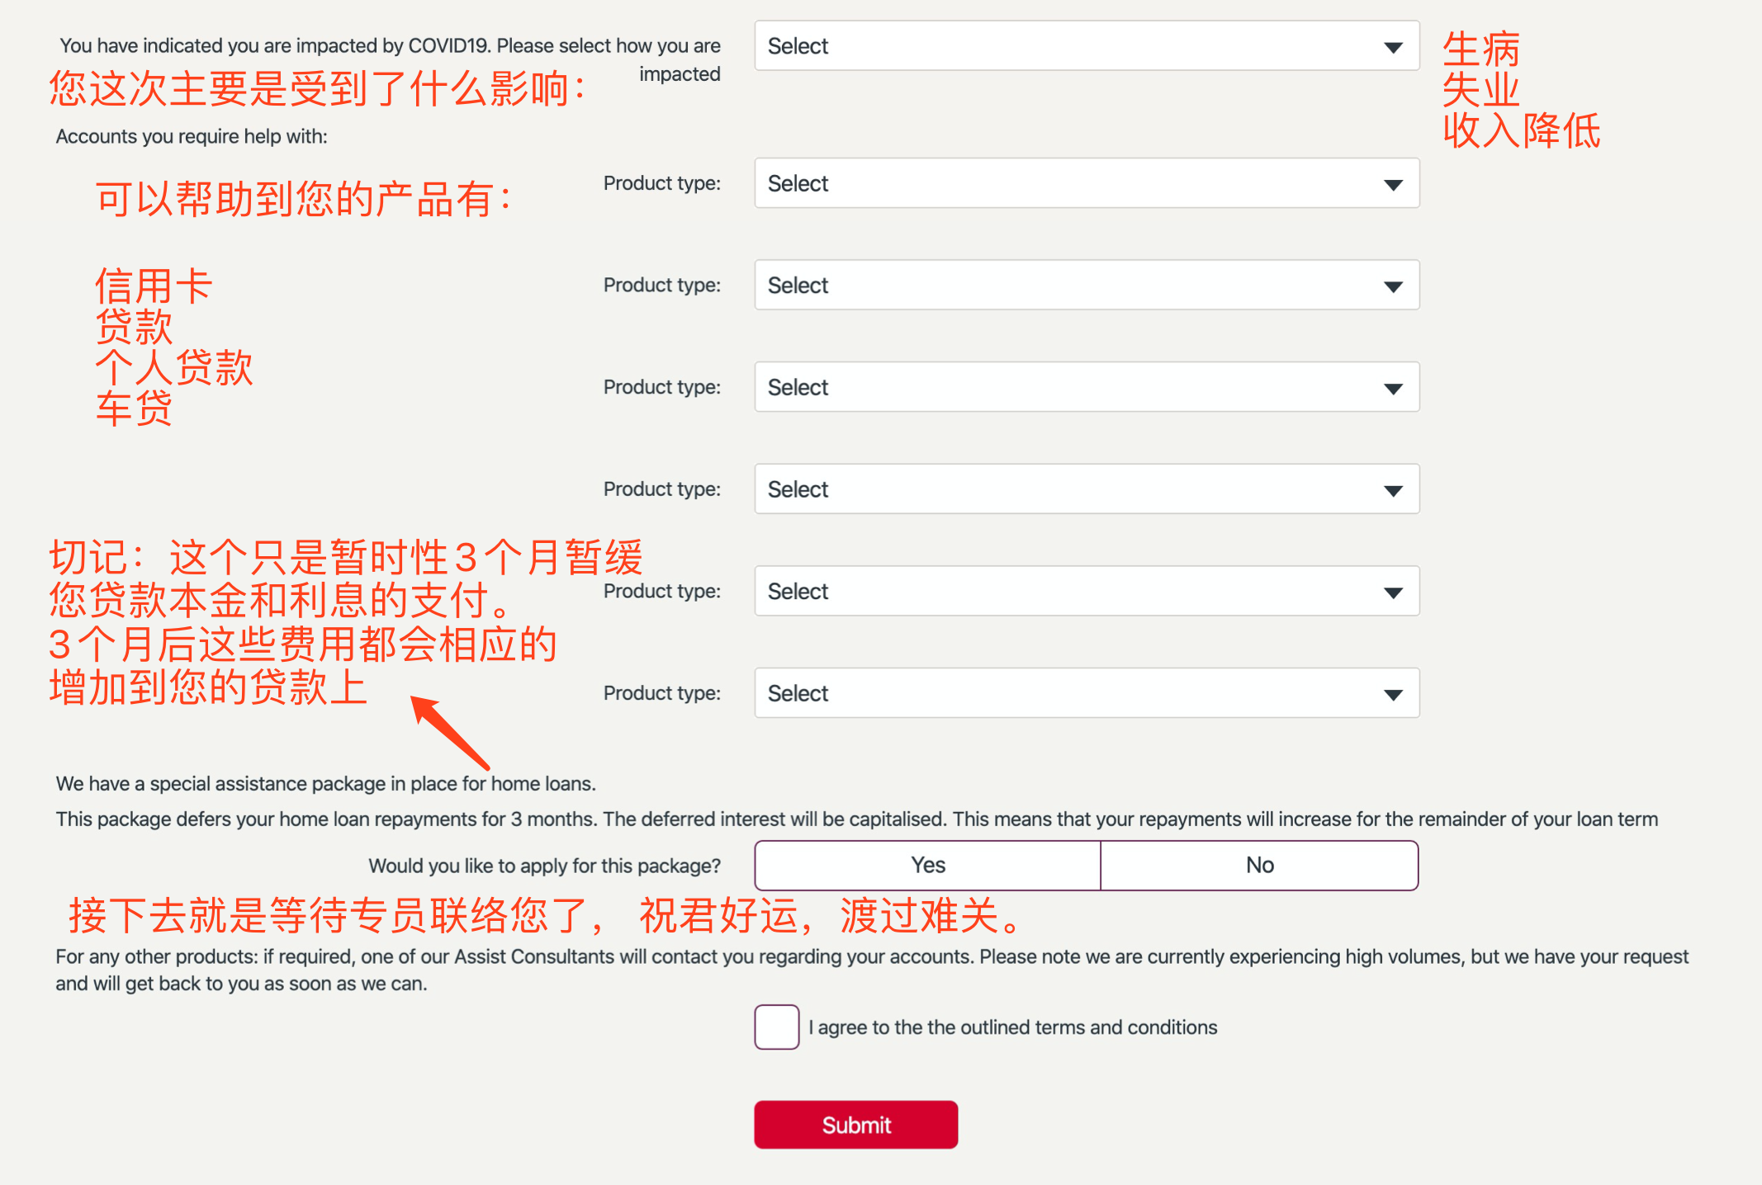
Task: Open the second Product type selector
Action: pyautogui.click(x=1086, y=285)
